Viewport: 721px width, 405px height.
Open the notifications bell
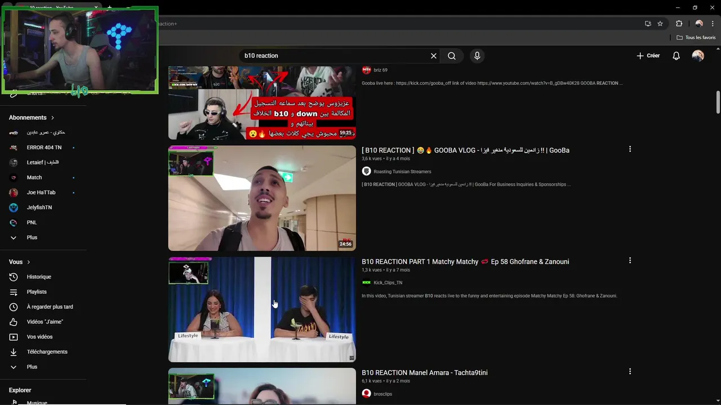tap(677, 56)
